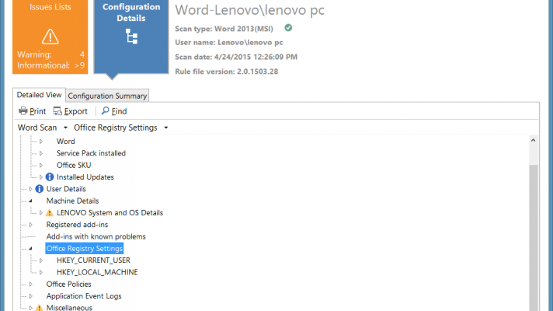Expand the Miscellaneous node
This screenshot has width=553, height=311.
point(31,308)
